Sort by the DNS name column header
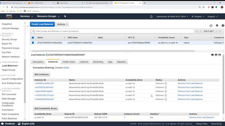 tap(72, 37)
